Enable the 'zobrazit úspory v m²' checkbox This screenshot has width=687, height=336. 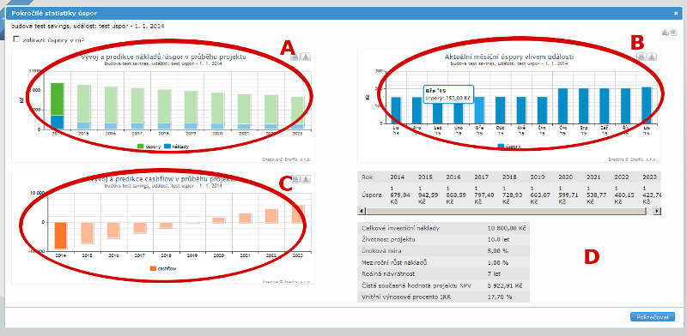tap(16, 39)
